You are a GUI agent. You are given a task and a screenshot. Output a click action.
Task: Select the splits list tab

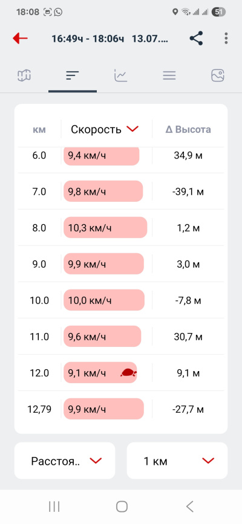coord(73,76)
